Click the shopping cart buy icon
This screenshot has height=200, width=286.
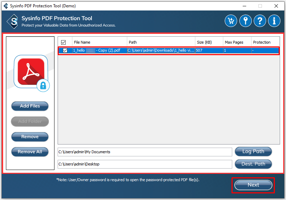tap(231, 21)
